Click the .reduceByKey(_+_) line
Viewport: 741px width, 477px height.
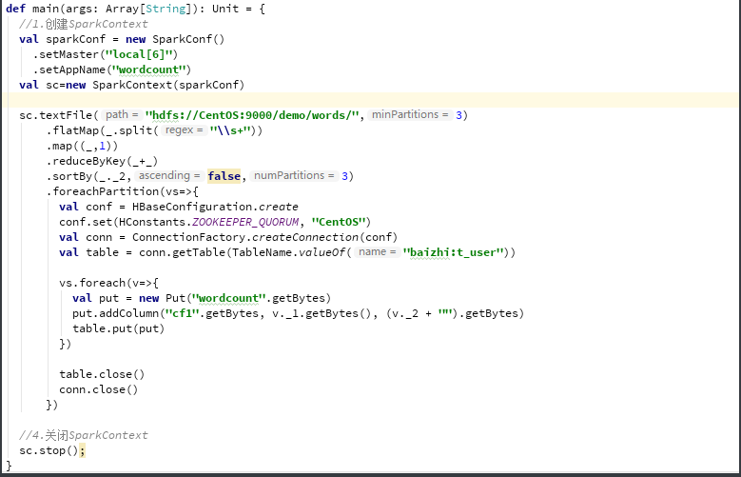[102, 161]
